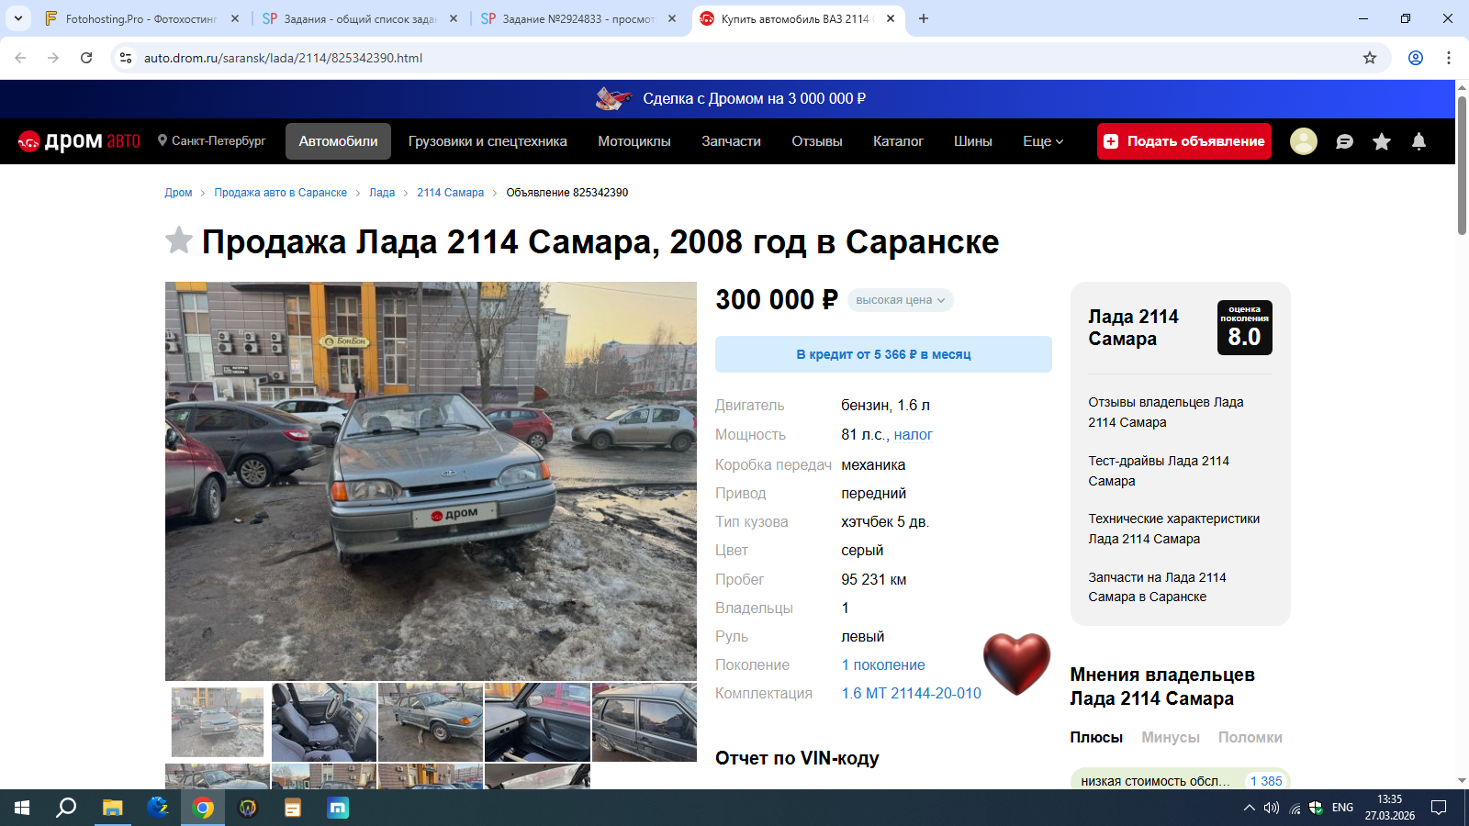Open Chrome's three-dot menu
1469x826 pixels.
[x=1449, y=58]
